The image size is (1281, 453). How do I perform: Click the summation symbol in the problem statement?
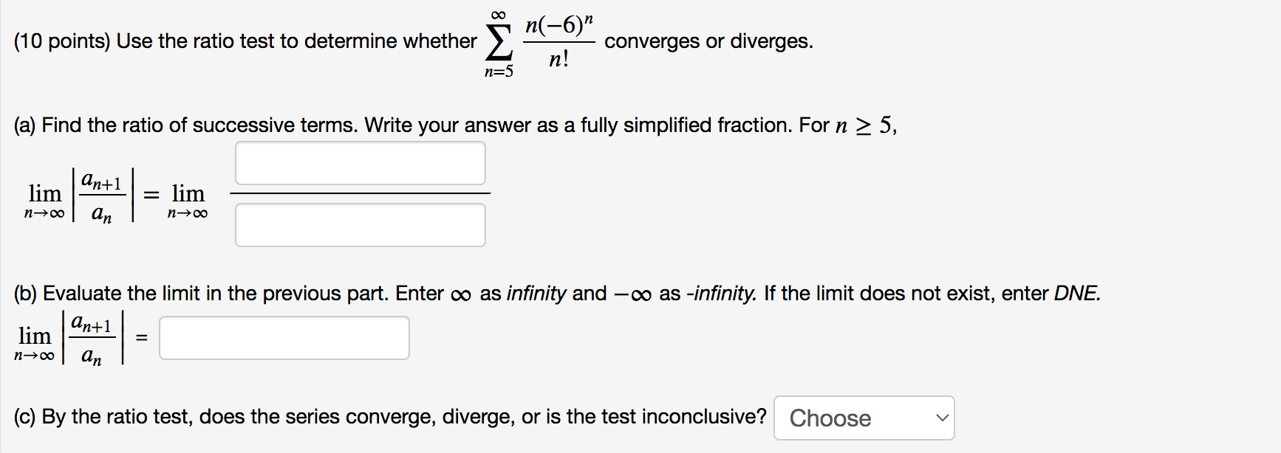(x=499, y=41)
